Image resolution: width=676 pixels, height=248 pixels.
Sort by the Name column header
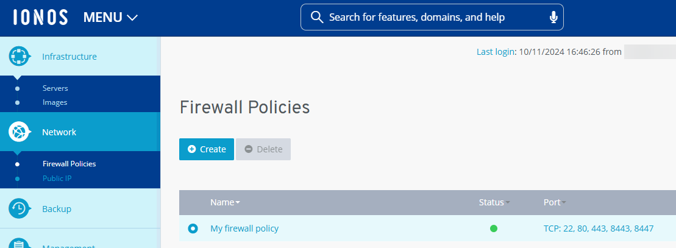(224, 202)
